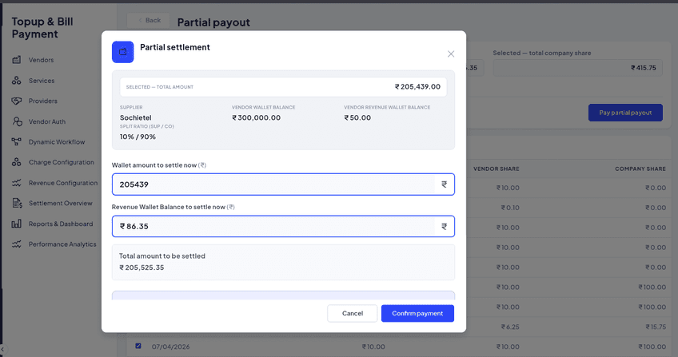
Task: Open Providers menu item
Action: pos(43,101)
